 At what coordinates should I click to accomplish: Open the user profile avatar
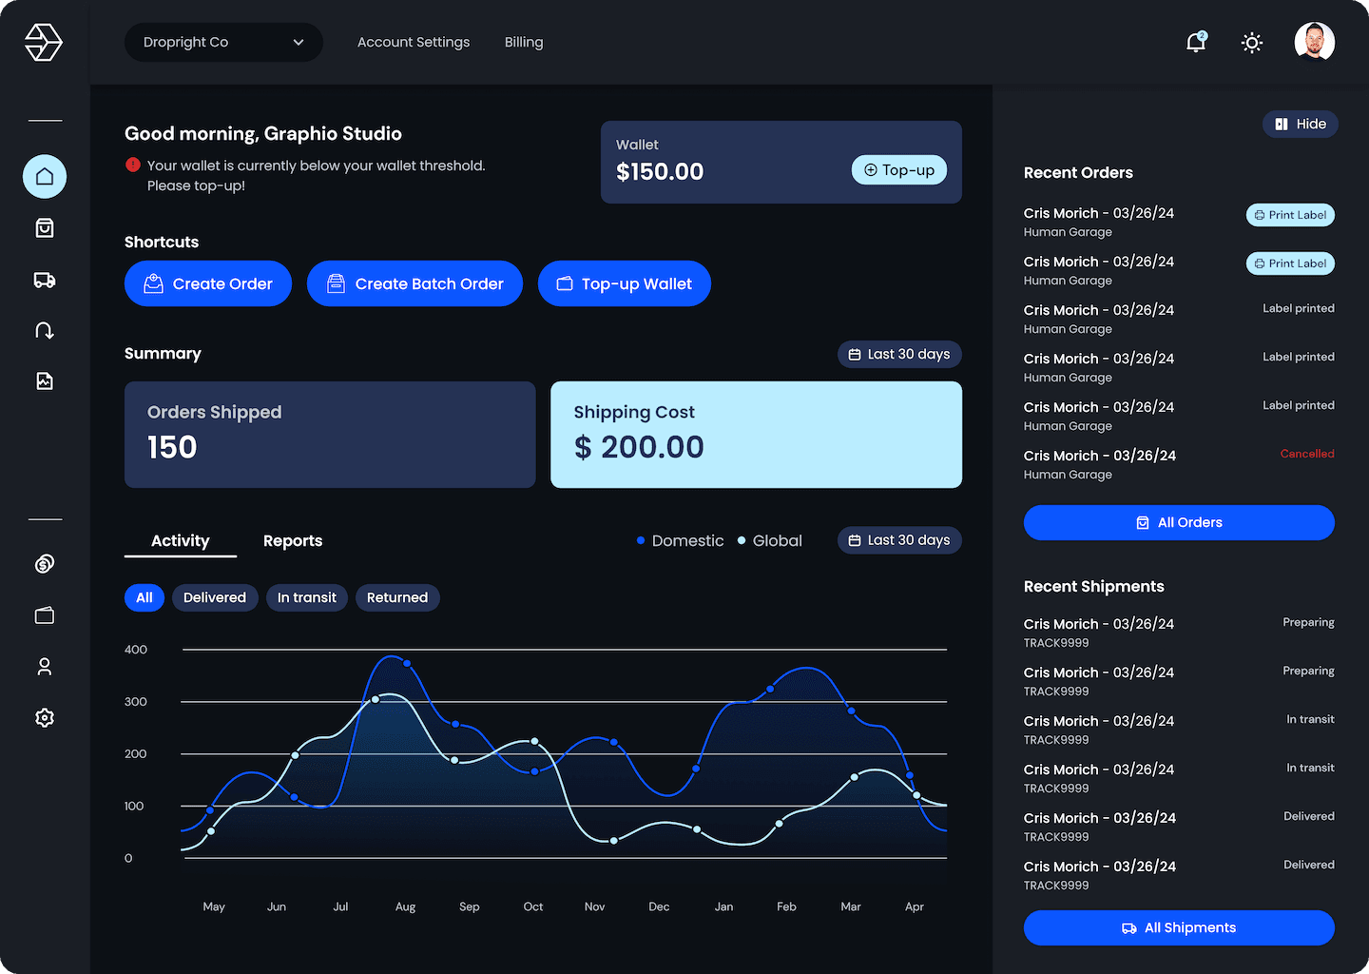(x=1314, y=42)
